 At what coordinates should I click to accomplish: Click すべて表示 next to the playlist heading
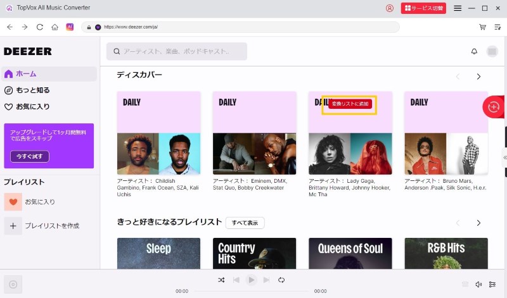coord(245,223)
